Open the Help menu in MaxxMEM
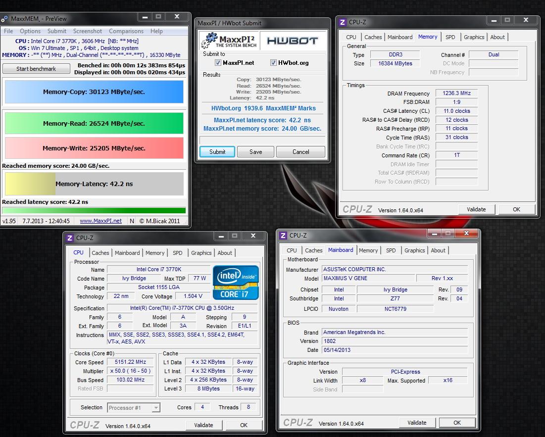Screen dimensions: 545x437 tap(156, 31)
